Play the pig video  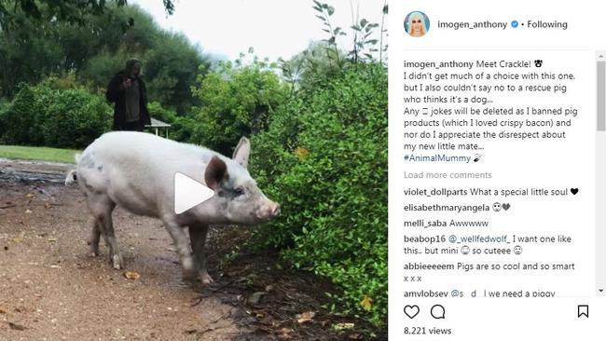point(193,193)
